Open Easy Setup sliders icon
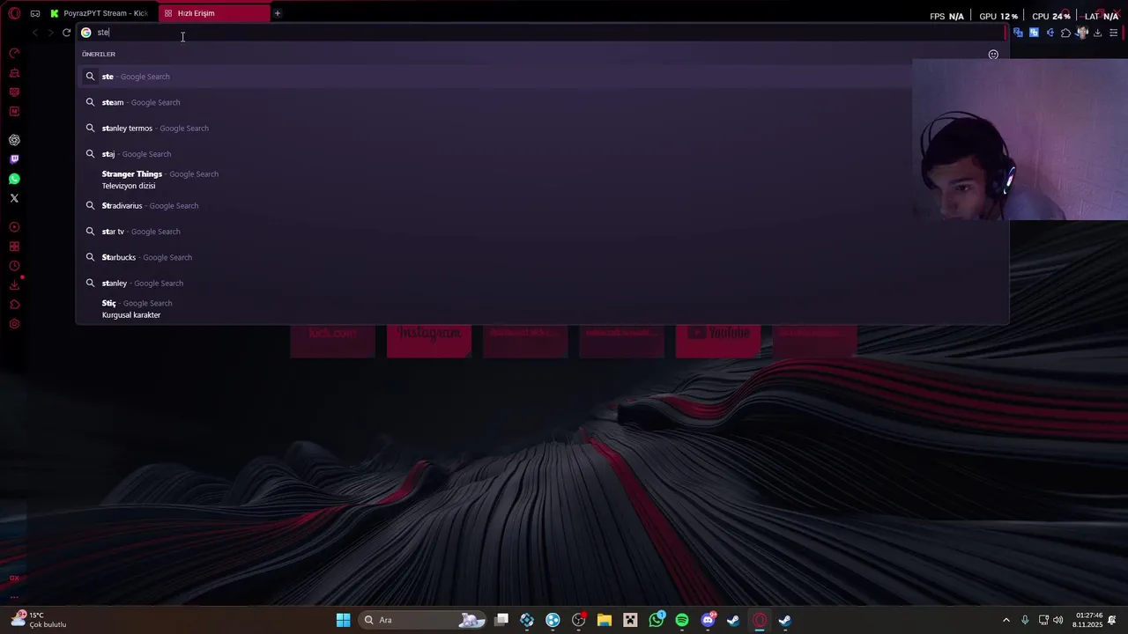The height and width of the screenshot is (634, 1128). [1114, 33]
